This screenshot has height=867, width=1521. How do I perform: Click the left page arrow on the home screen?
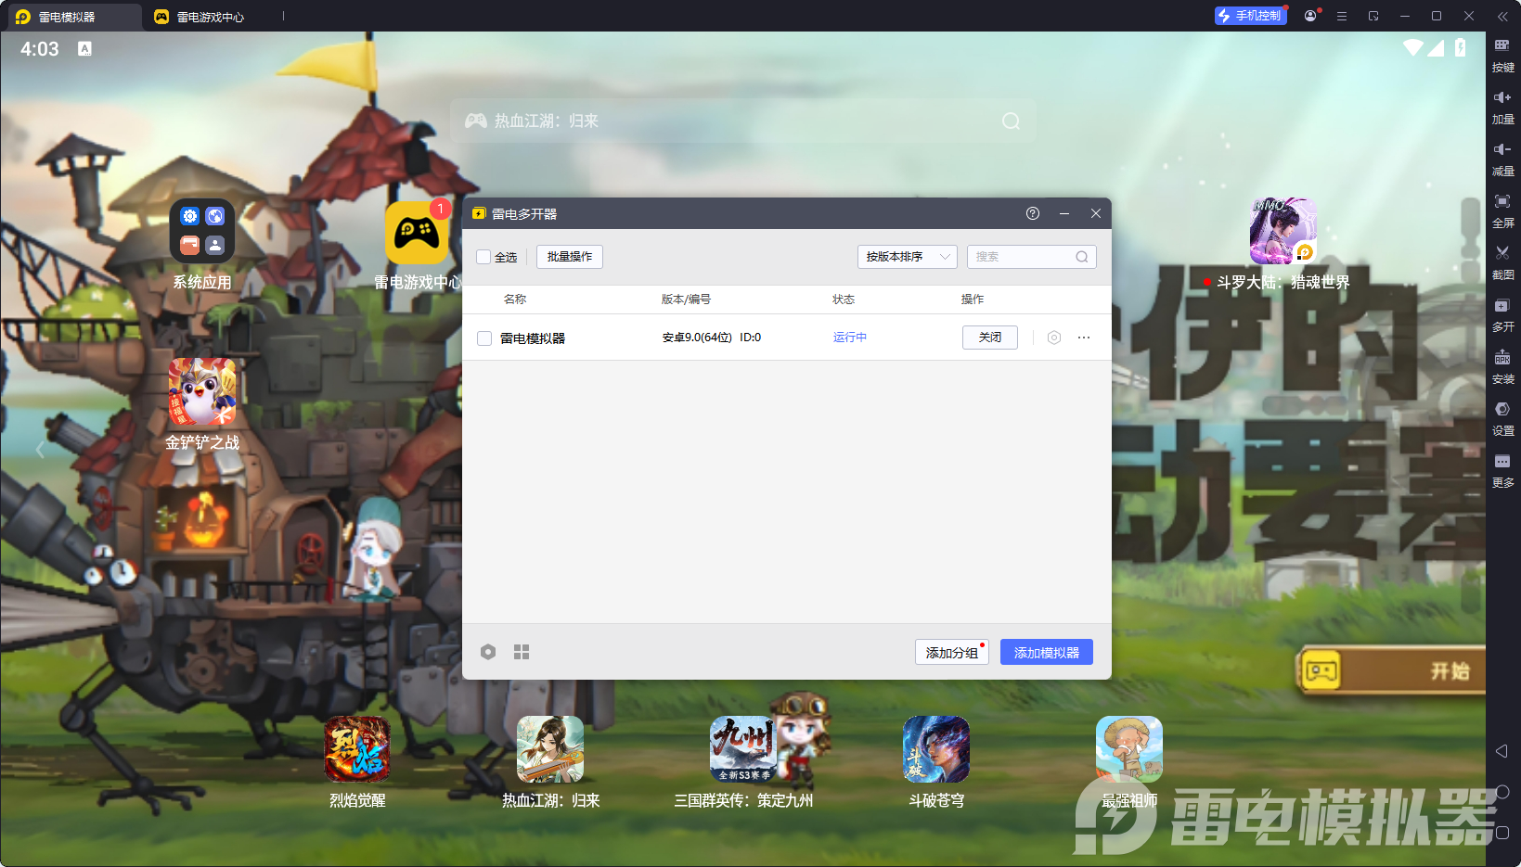pyautogui.click(x=40, y=451)
